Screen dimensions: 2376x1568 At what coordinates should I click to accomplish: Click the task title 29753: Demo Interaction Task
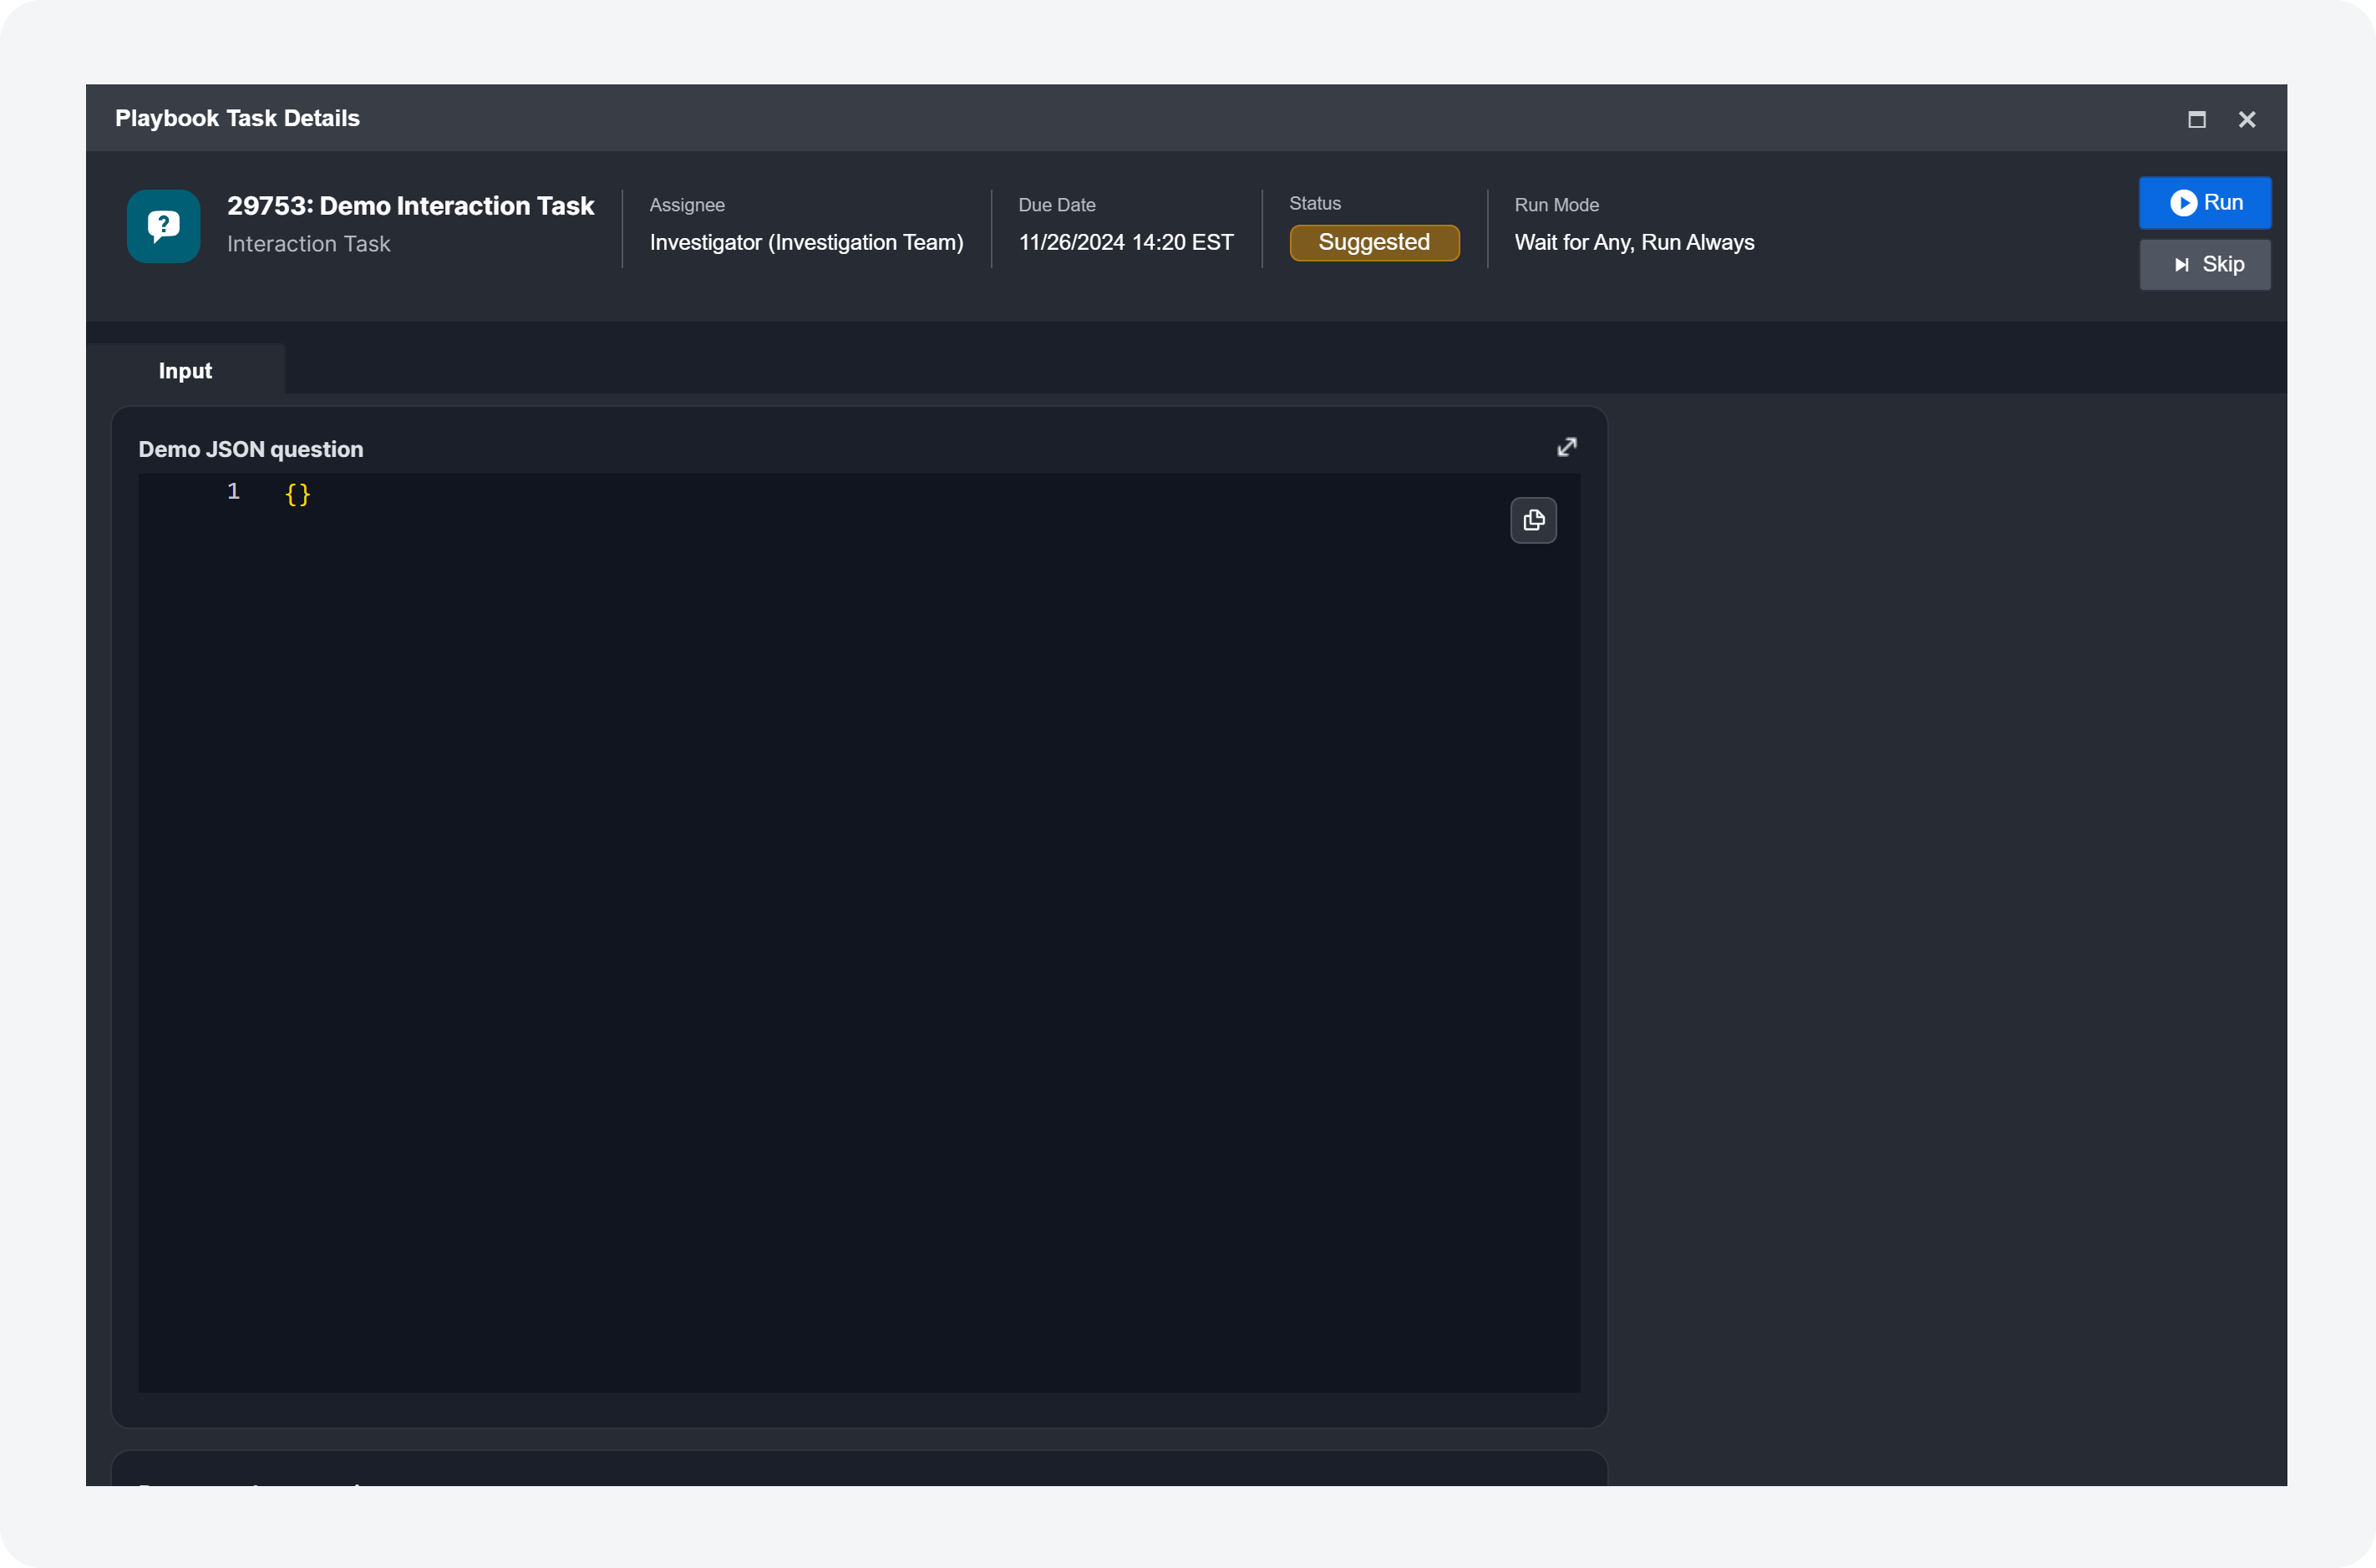click(410, 205)
